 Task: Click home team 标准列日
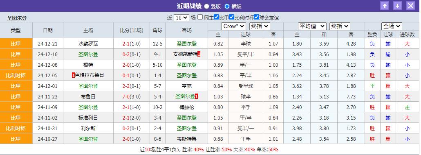[x=88, y=118]
